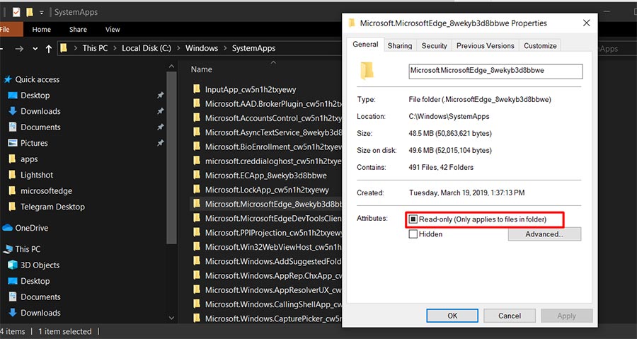Click the Name column header to sort

[x=202, y=69]
